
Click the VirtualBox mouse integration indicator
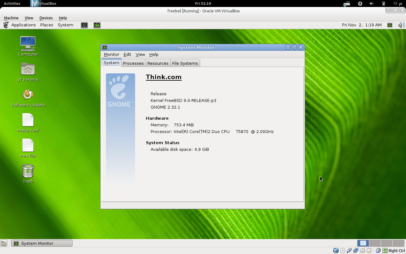point(378,251)
